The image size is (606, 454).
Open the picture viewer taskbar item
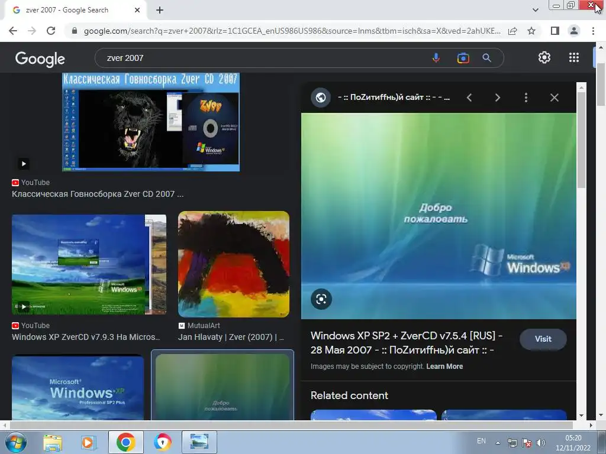199,442
